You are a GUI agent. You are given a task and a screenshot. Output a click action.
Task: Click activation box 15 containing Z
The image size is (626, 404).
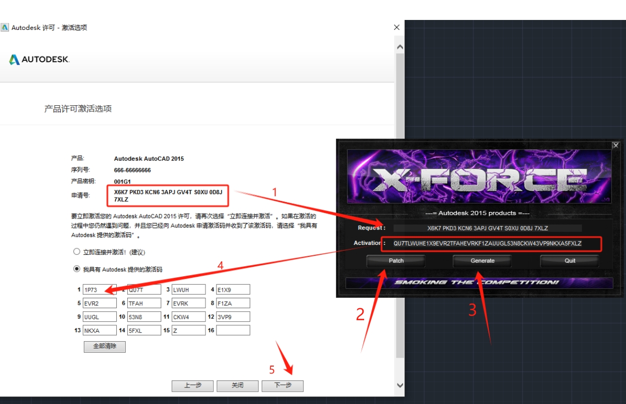coord(189,330)
